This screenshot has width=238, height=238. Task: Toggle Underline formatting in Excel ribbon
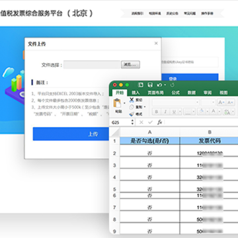tap(174, 112)
